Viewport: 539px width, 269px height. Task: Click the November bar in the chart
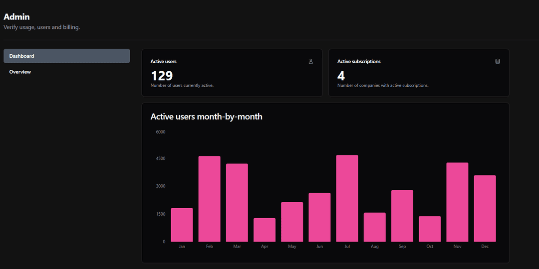457,202
